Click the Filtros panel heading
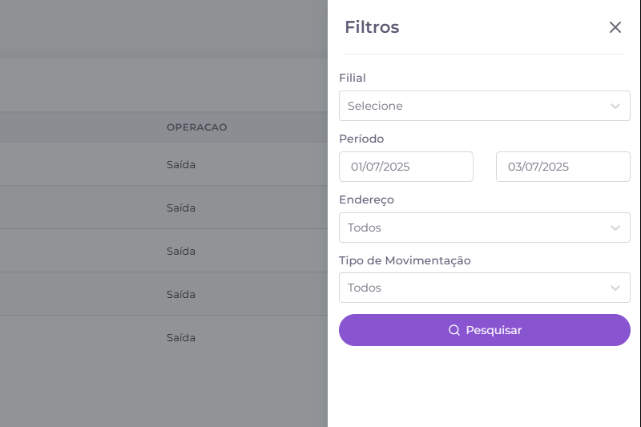Viewport: 641px width, 427px height. point(372,27)
